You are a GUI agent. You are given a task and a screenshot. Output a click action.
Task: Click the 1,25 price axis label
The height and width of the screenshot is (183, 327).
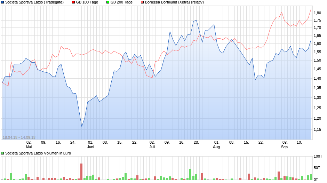click(317, 108)
